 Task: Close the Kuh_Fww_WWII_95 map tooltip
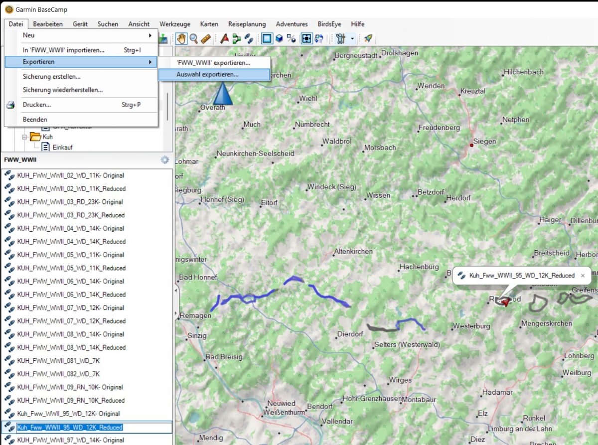tap(583, 276)
